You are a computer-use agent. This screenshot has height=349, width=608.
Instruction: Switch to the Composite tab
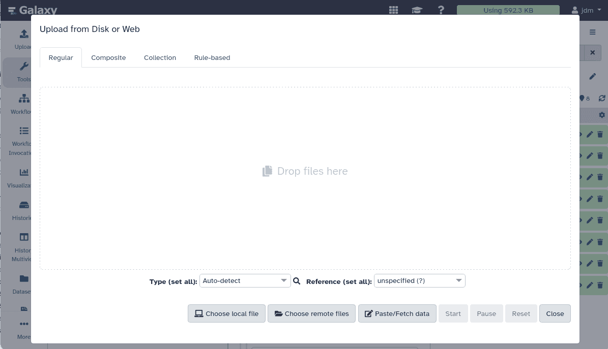pos(108,57)
